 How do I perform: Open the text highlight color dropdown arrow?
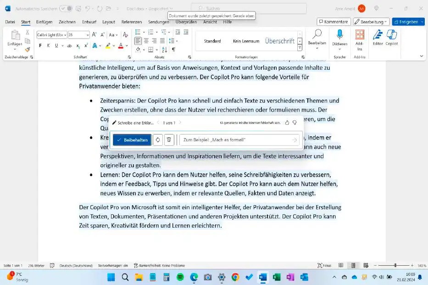click(113, 46)
